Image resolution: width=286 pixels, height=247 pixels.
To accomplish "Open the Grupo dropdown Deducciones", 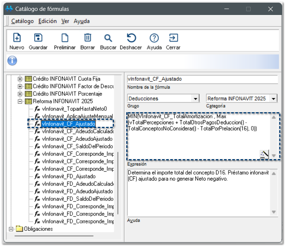I will 195,99.
